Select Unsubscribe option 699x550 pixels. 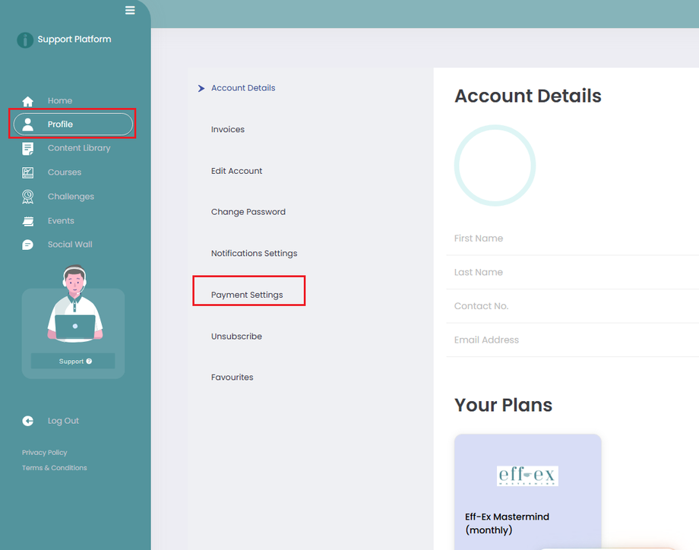pyautogui.click(x=236, y=336)
